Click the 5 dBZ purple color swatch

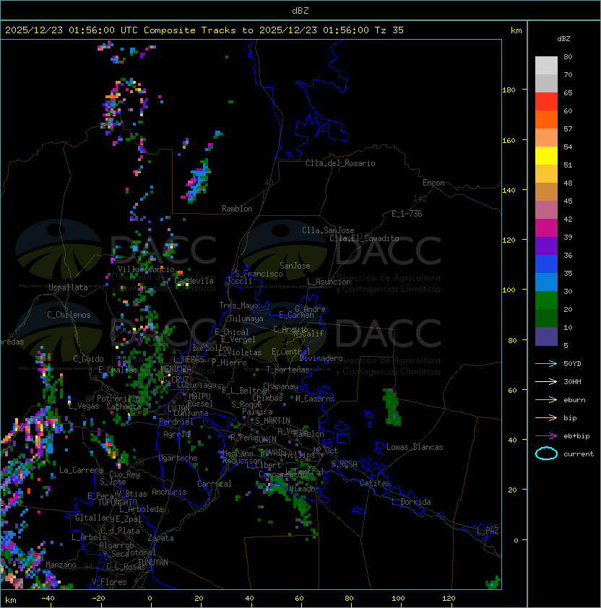(x=546, y=336)
